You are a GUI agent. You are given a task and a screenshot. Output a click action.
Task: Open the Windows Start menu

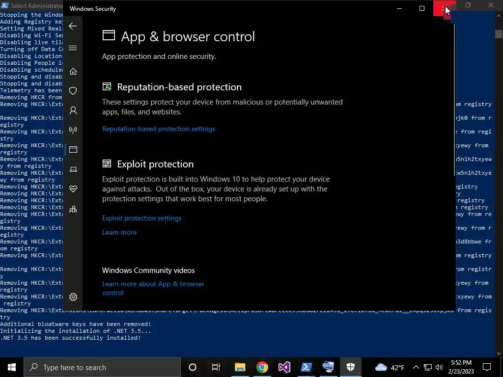(12, 367)
